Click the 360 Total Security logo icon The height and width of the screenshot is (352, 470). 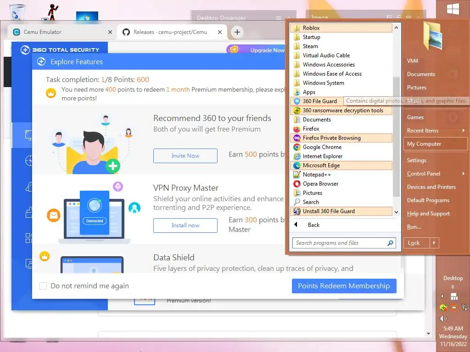click(x=25, y=50)
